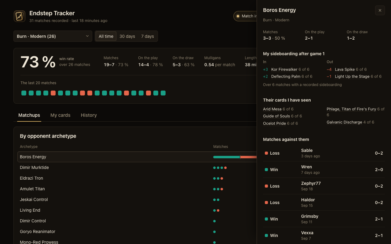Screen dimensions: 391x244
Task: Click the 19–7 matches record
Action: click(116, 65)
